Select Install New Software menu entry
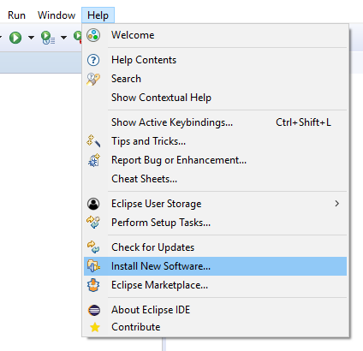363x351 pixels. click(x=215, y=266)
